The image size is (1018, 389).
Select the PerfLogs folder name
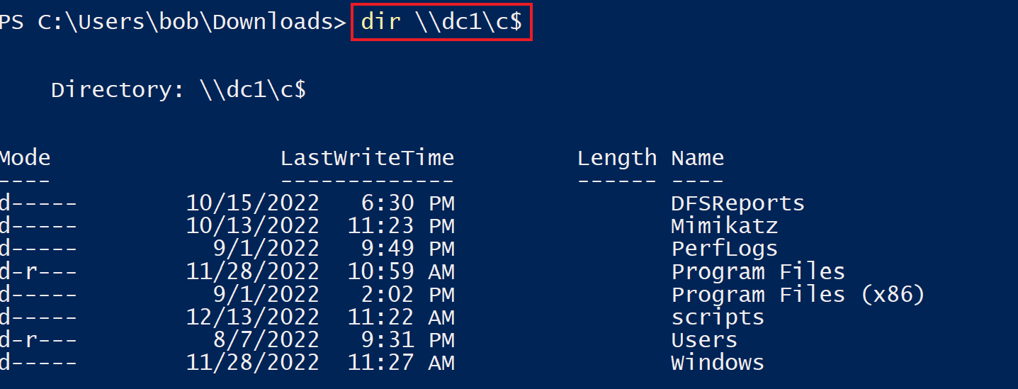pyautogui.click(x=724, y=249)
